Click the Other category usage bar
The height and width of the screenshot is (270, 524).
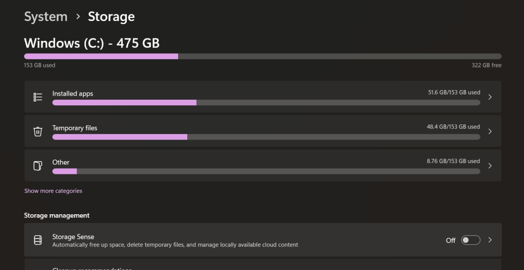pos(266,171)
